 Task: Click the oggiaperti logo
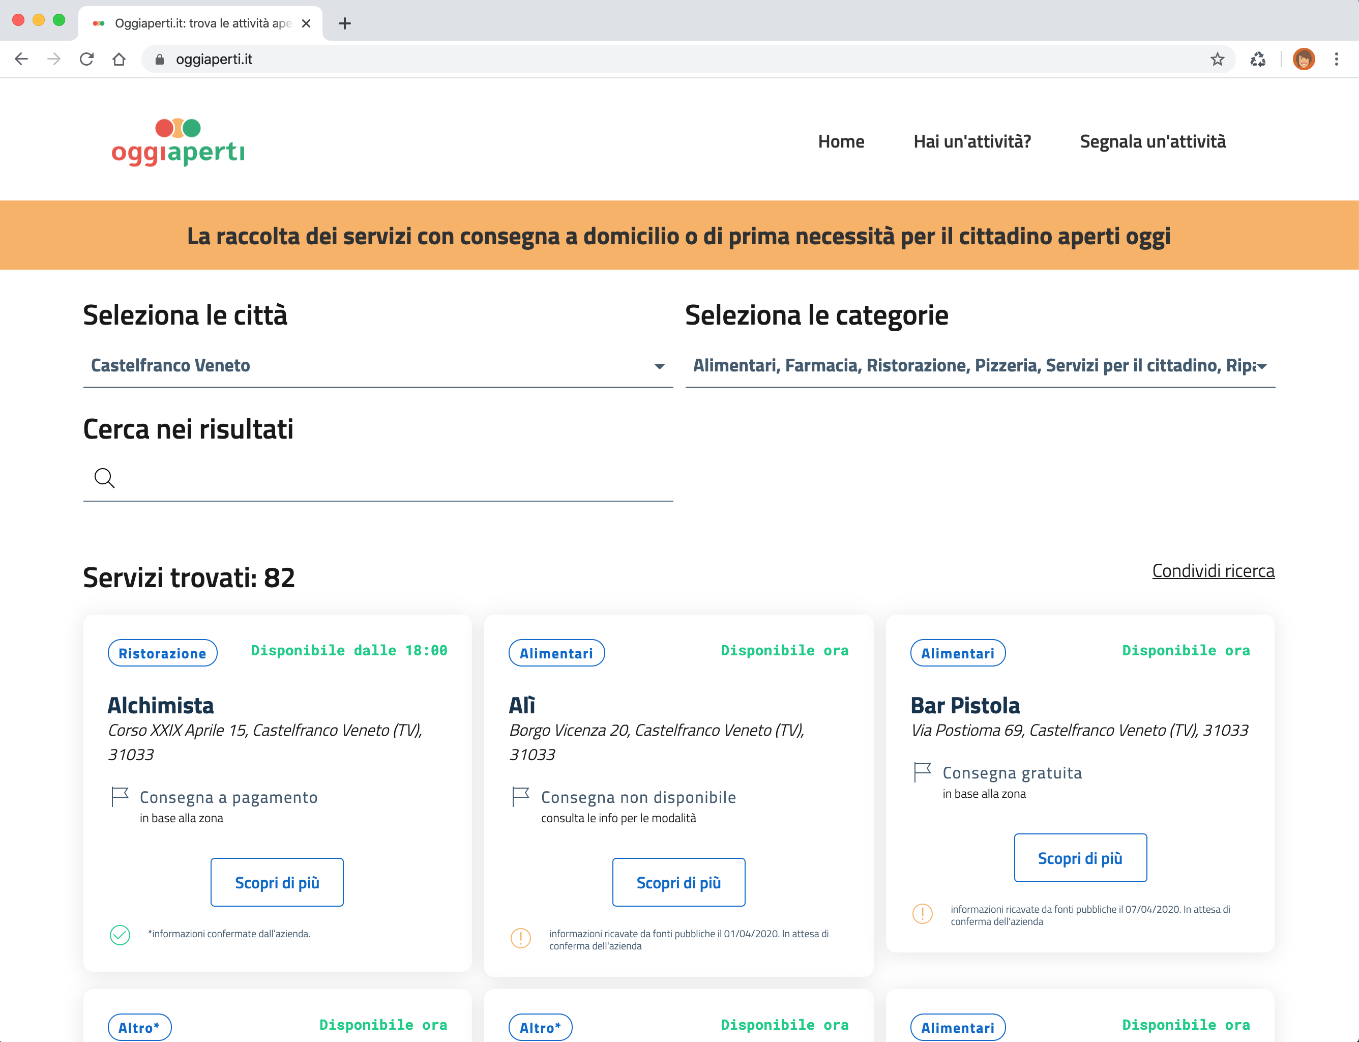pos(178,142)
